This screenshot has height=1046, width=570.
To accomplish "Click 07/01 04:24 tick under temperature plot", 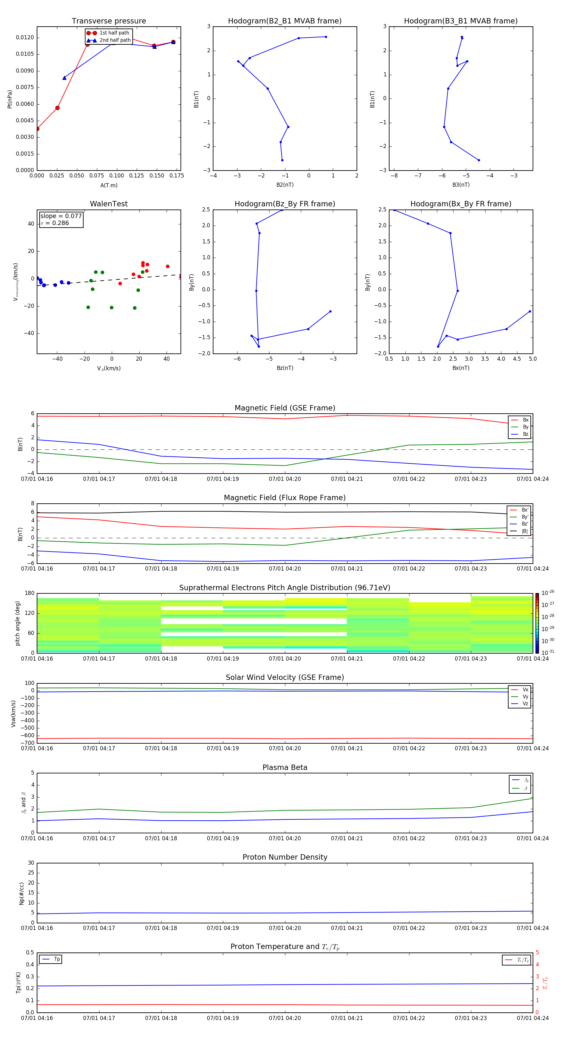I will pos(533,1018).
